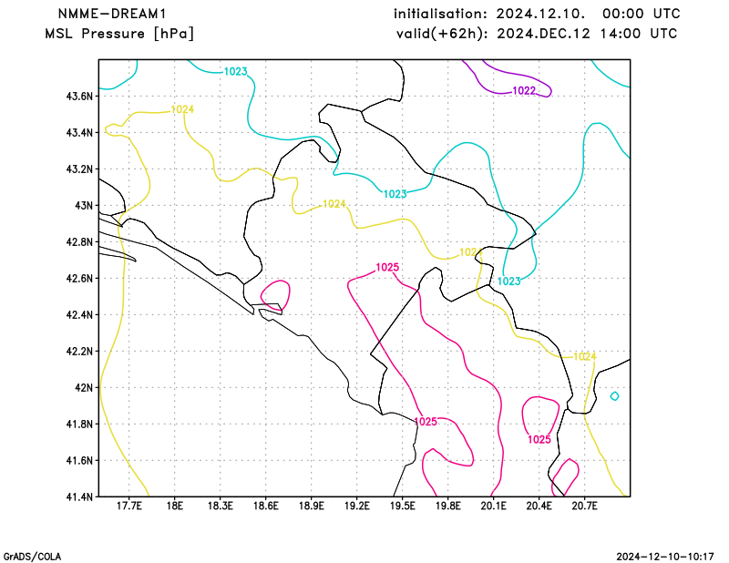729x563 pixels.
Task: Click the '42.2N' latitude label
Action: click(79, 352)
